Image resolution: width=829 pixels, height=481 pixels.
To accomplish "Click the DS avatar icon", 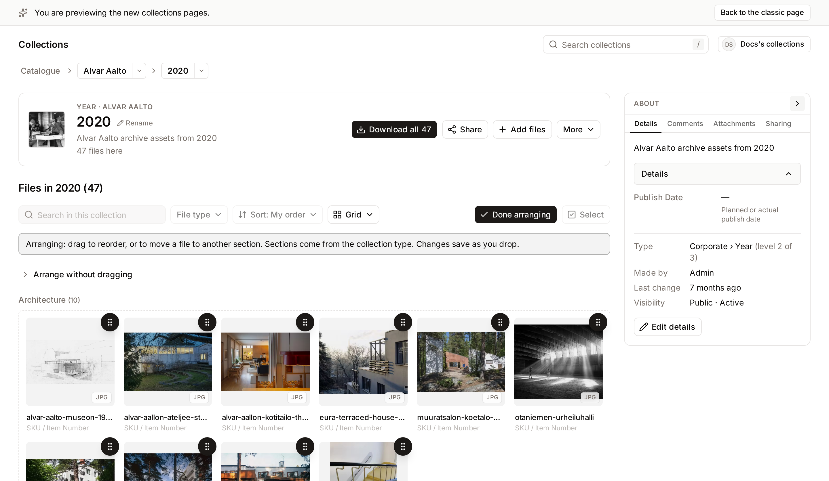I will click(729, 44).
